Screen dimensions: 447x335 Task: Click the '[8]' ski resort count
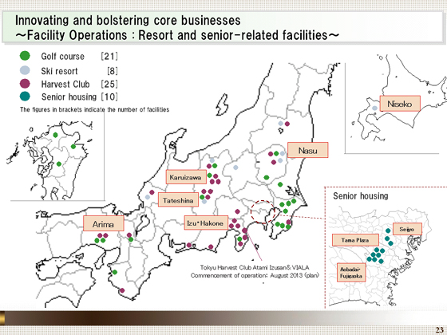click(113, 71)
